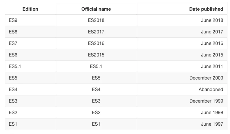Select the June 2011 date cell
This screenshot has height=134, width=230.
[212, 67]
